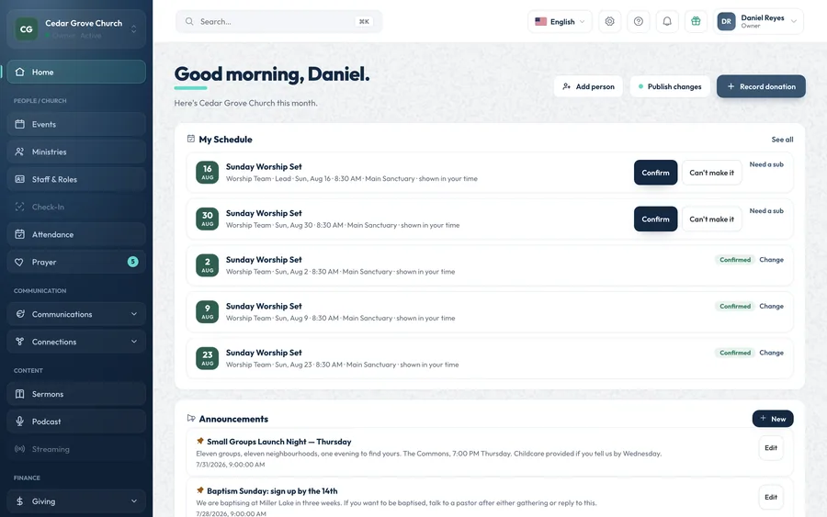The height and width of the screenshot is (517, 827).
Task: Click the "Baptism Sunday: sign up by the 14th" title
Action: pos(272,490)
